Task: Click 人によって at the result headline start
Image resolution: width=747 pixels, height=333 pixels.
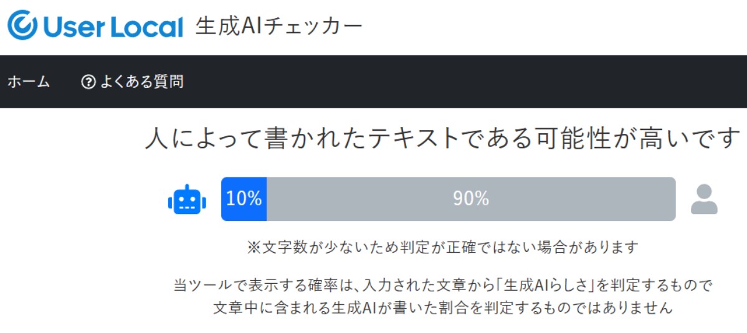Action: [194, 138]
